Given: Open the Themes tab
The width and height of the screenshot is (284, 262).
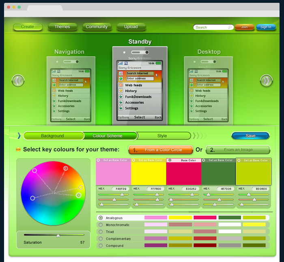Looking at the screenshot, I should (x=62, y=27).
